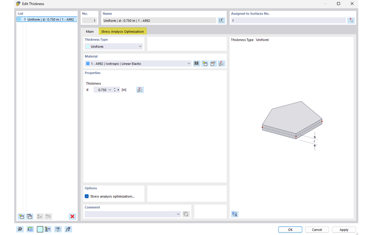373x235 pixels.
Task: Open the Material dropdown
Action: [188, 63]
